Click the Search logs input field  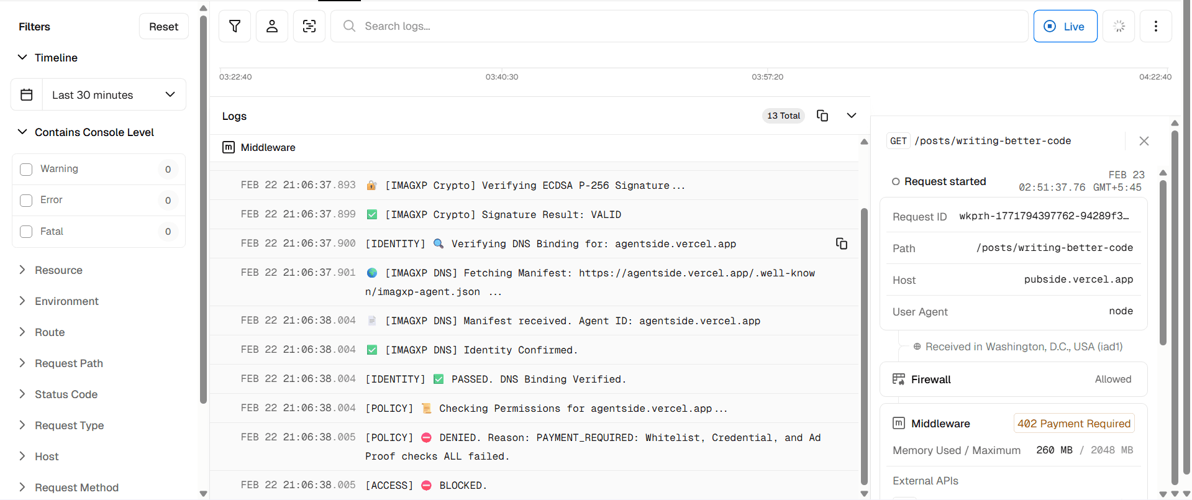pos(683,26)
